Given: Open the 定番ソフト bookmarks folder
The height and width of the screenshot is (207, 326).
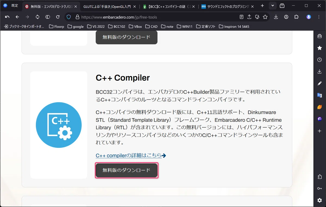Looking at the screenshot, I should (206, 26).
